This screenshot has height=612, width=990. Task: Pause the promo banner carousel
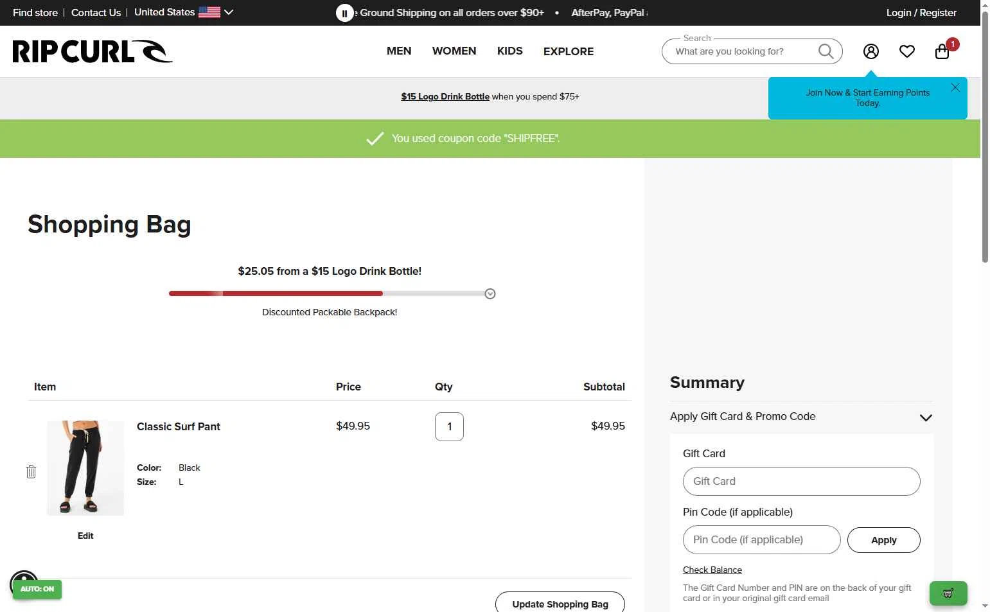click(x=344, y=13)
